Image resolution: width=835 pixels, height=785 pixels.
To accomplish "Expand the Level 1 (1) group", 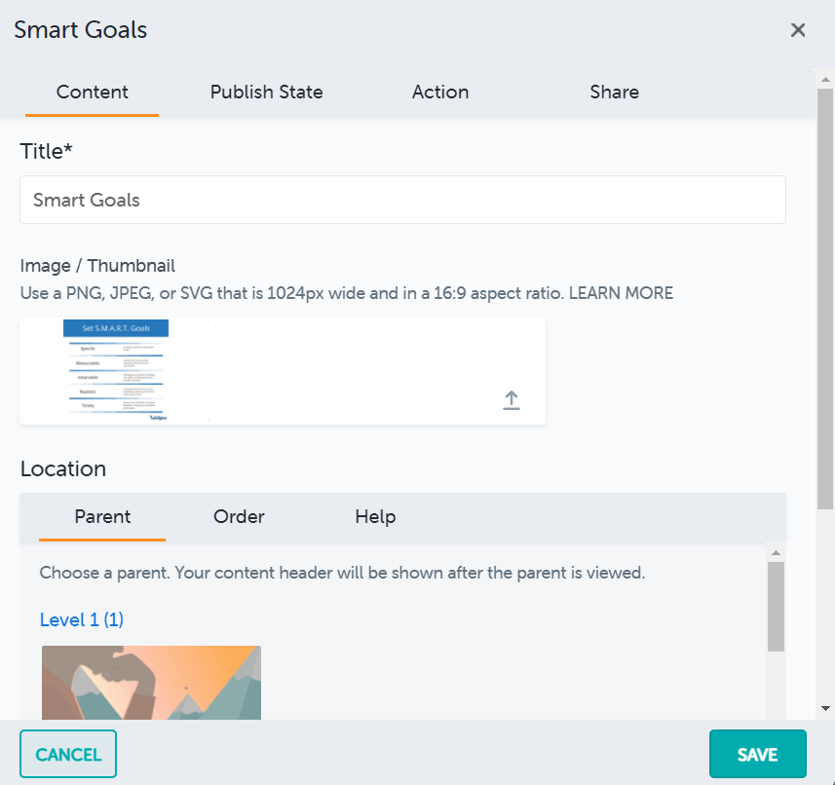I will tap(82, 619).
